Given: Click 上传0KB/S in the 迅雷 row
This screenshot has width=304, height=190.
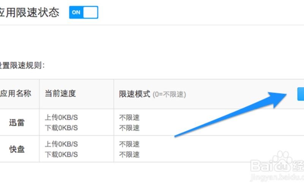Looking at the screenshot, I should [61, 117].
